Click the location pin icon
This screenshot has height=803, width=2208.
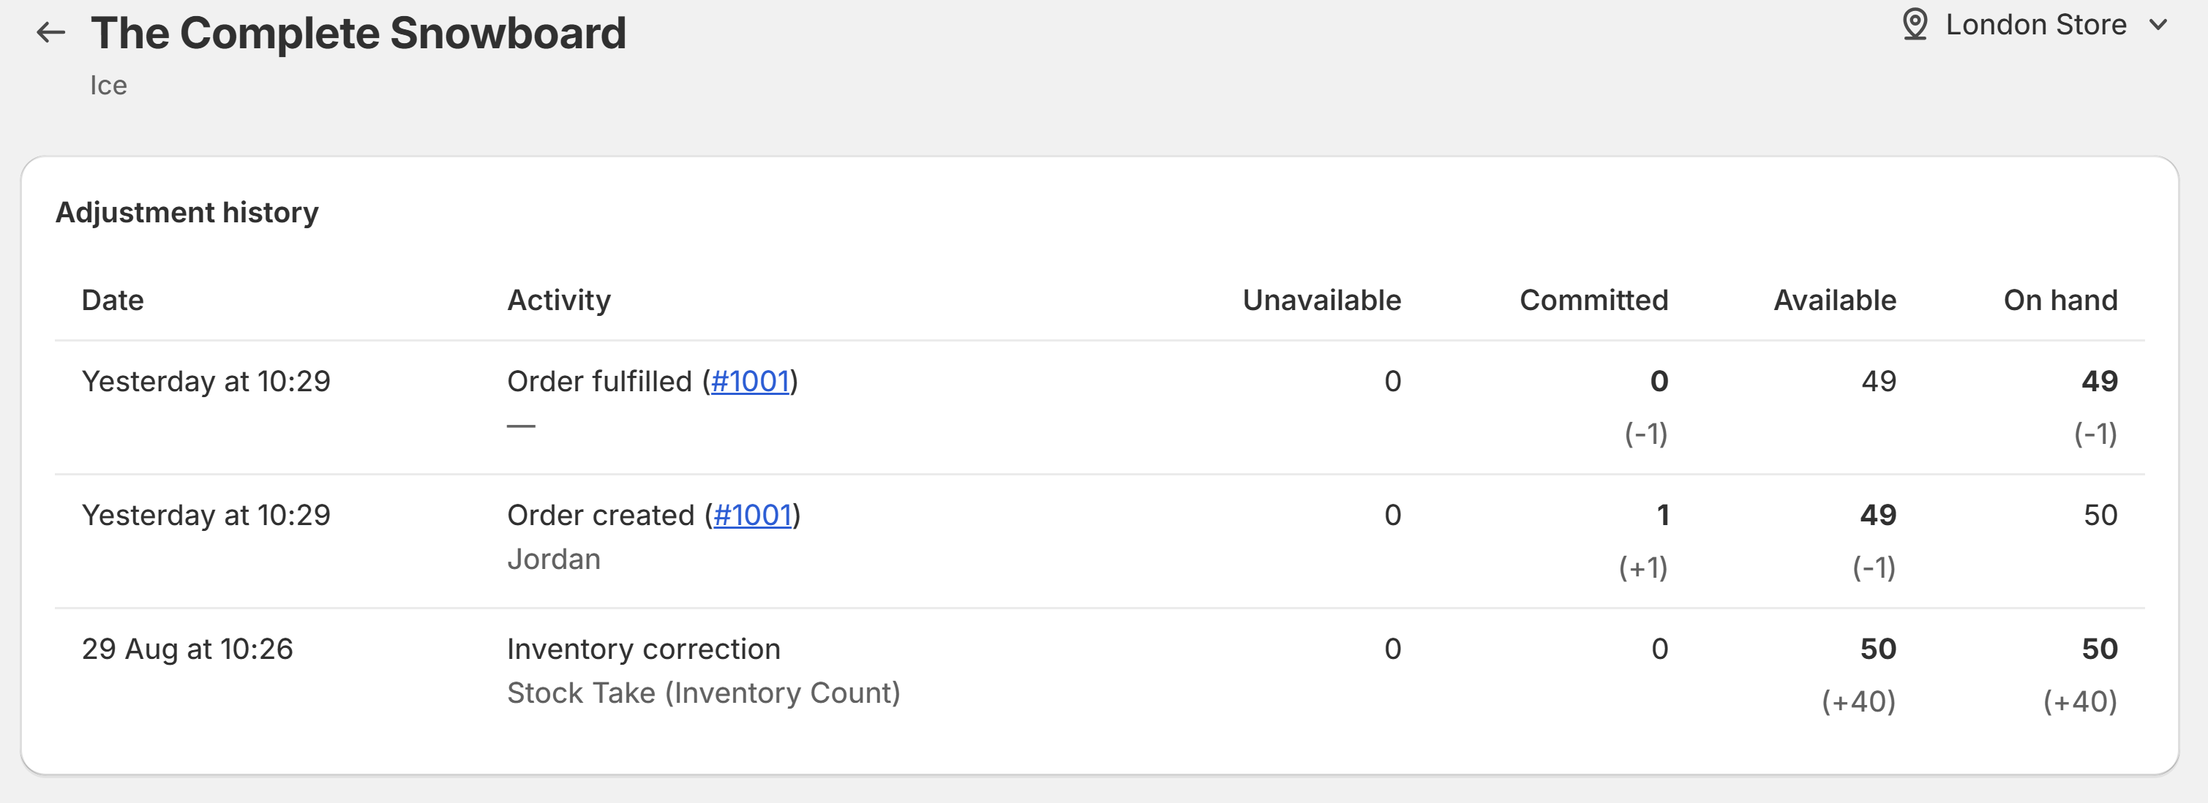1915,24
